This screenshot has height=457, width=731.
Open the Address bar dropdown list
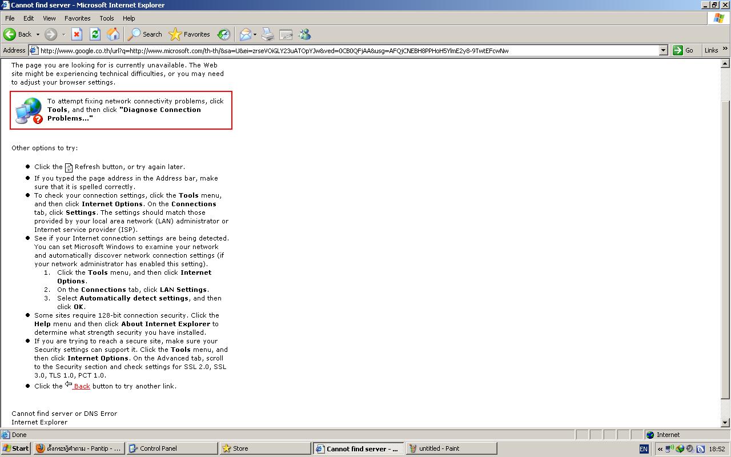coord(663,50)
